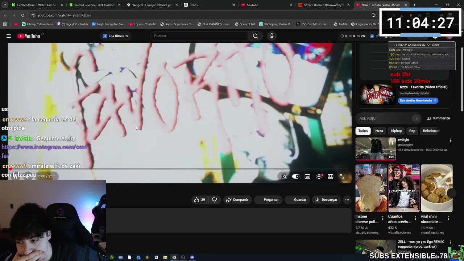464x261 pixels.
Task: Open the Chrome apps grid icon
Action: click(5, 24)
